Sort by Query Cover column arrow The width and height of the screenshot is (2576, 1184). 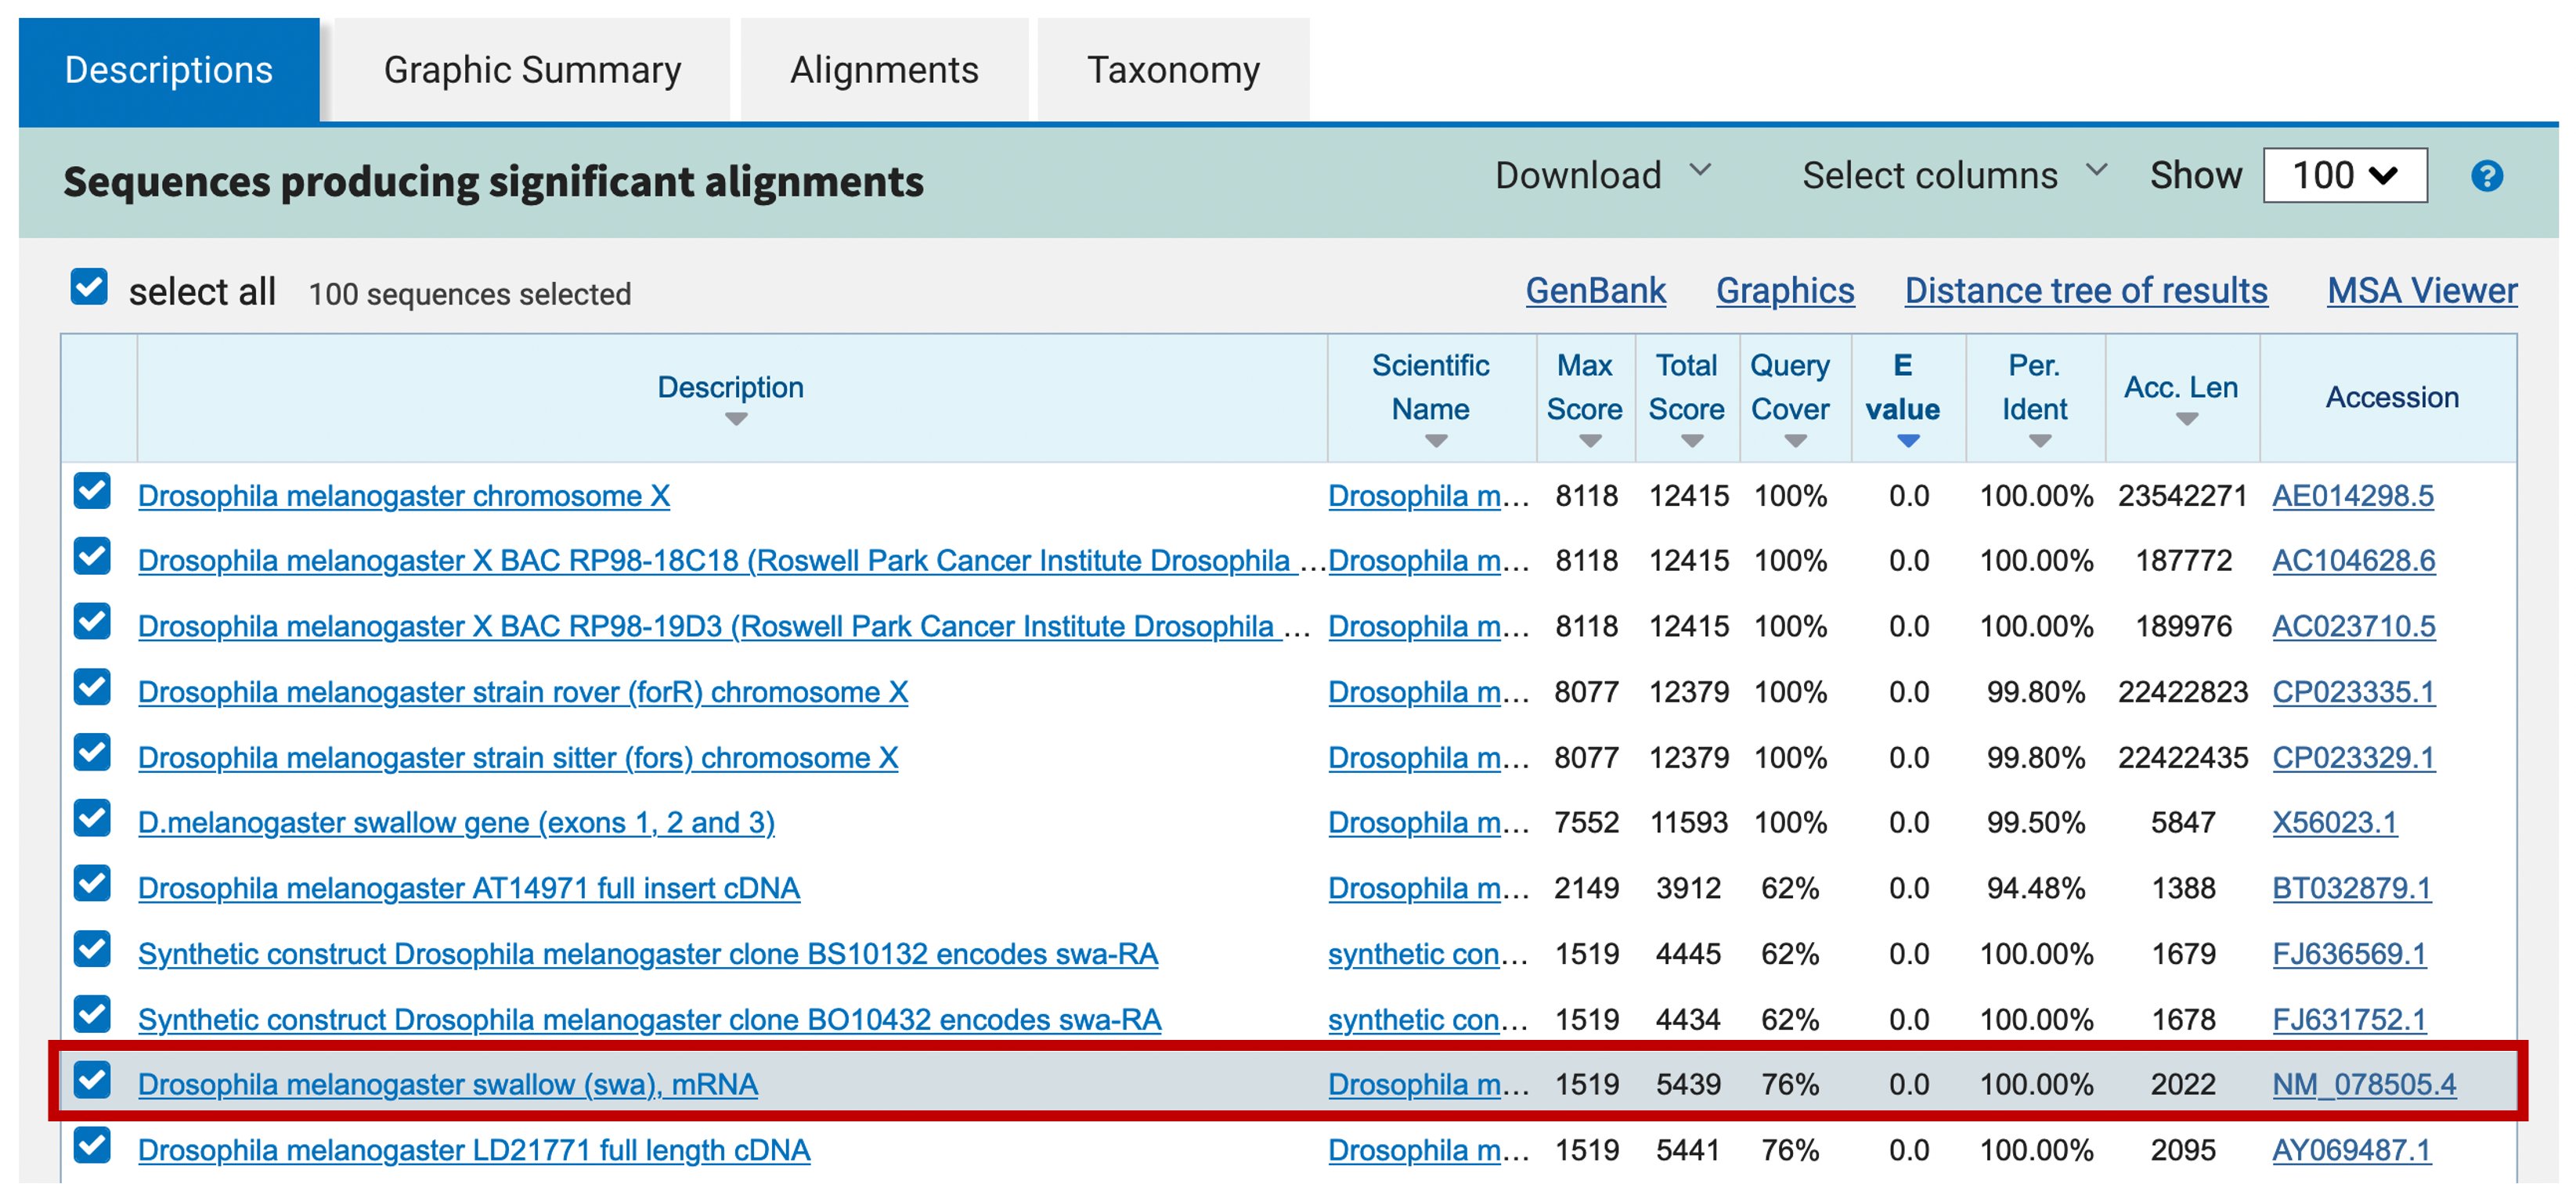1795,441
